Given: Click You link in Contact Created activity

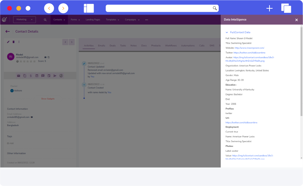Looking at the screenshot, I should tap(110, 92).
